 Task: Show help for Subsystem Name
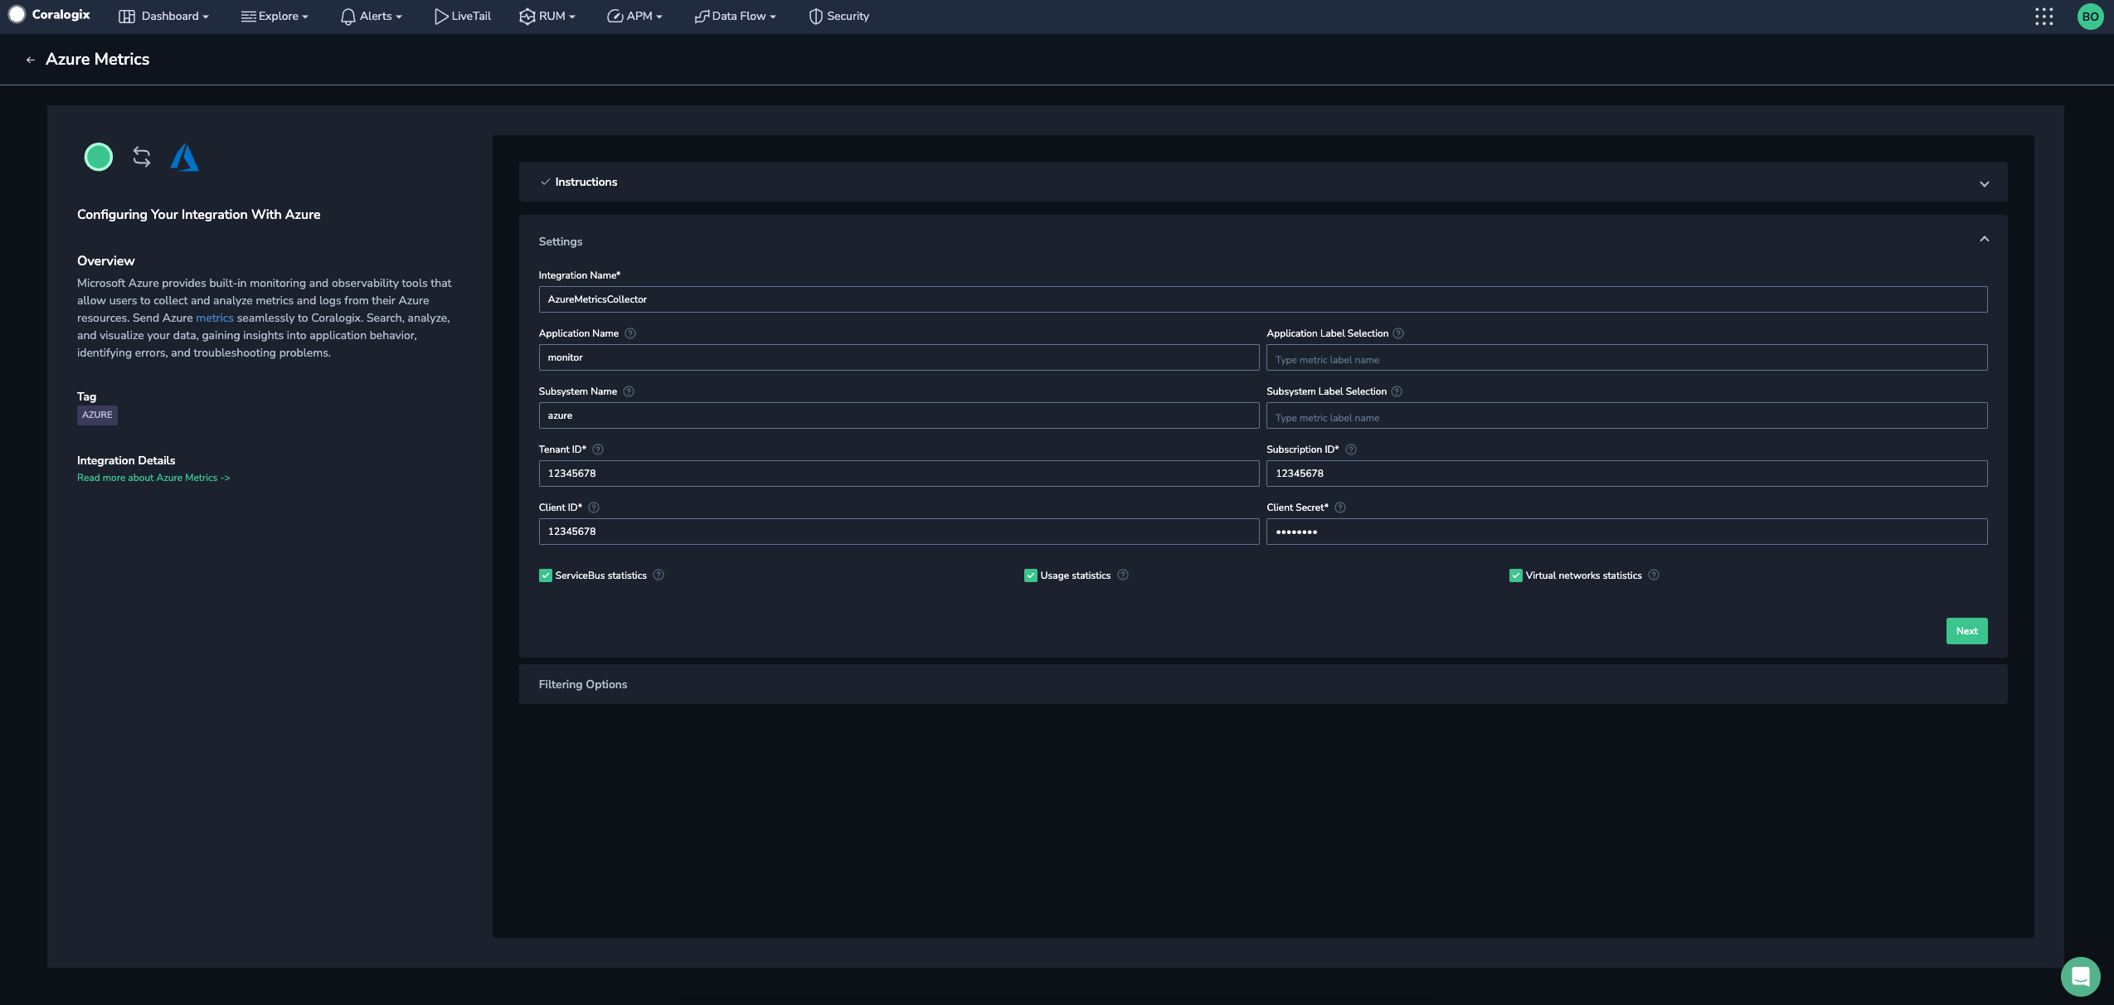tap(629, 391)
